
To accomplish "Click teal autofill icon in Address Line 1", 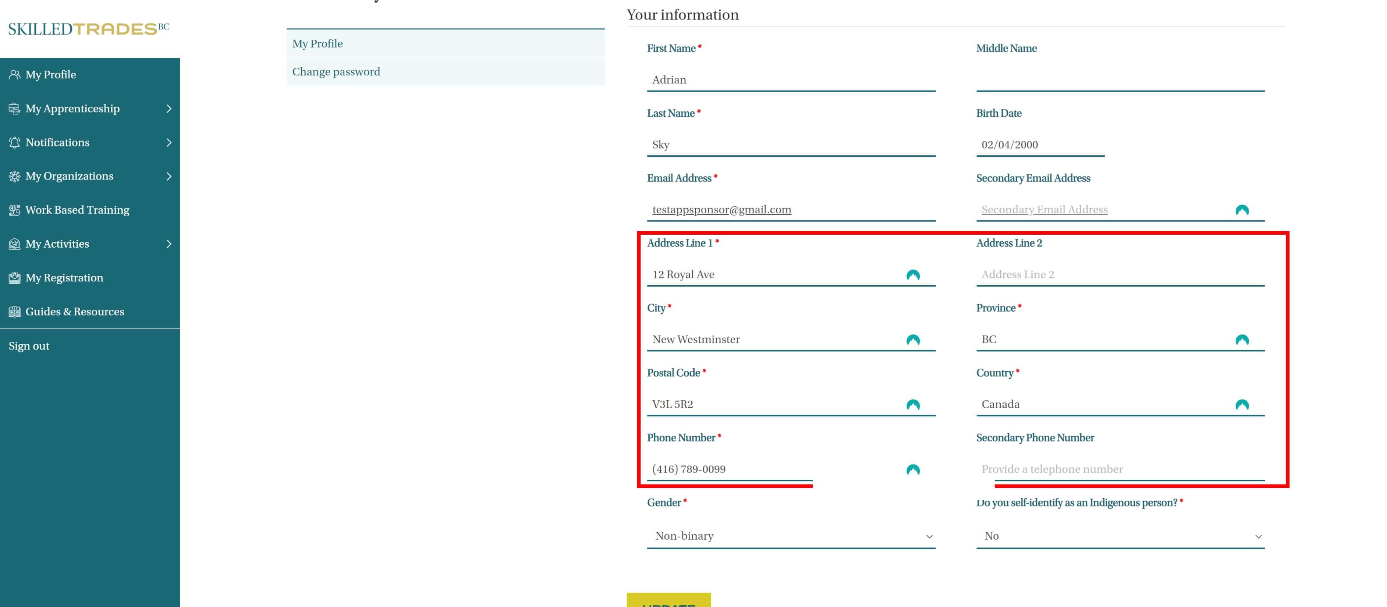I will [x=913, y=275].
